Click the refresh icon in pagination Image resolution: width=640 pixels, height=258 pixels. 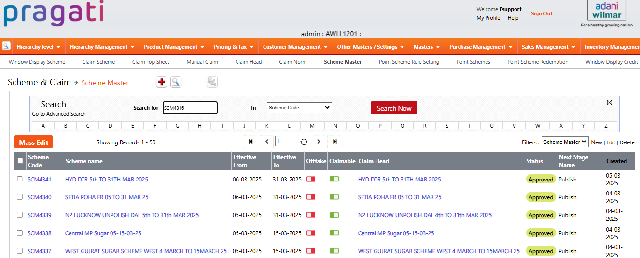(304, 142)
